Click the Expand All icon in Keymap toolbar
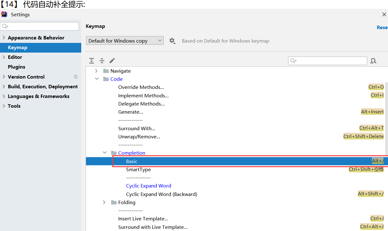 pyautogui.click(x=91, y=61)
